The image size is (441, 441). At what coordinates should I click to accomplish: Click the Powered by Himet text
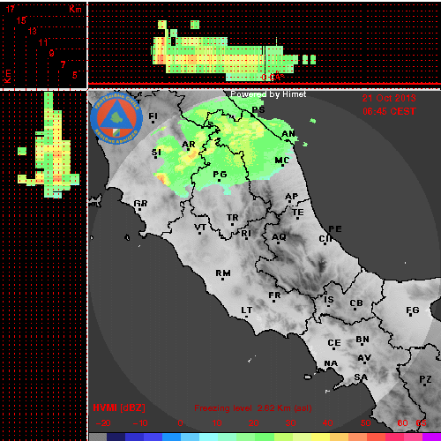click(268, 94)
